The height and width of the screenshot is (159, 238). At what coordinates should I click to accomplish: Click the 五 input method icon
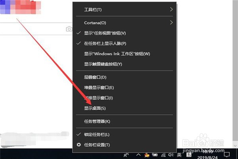189,155
